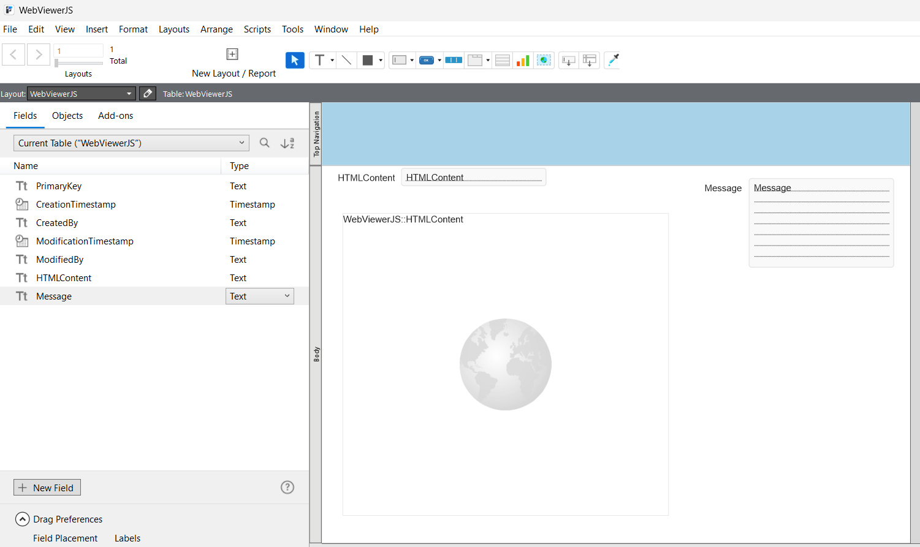Activate the Format Painter eyedropper
Viewport: 920px width, 547px height.
click(x=612, y=60)
